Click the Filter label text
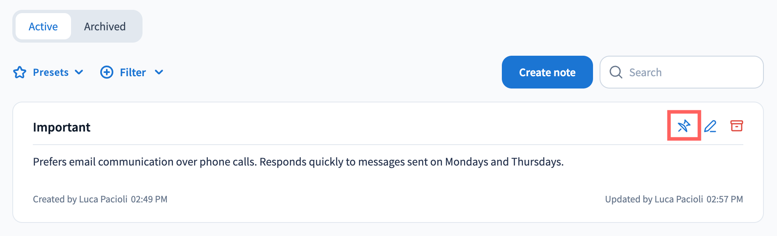 click(x=133, y=73)
